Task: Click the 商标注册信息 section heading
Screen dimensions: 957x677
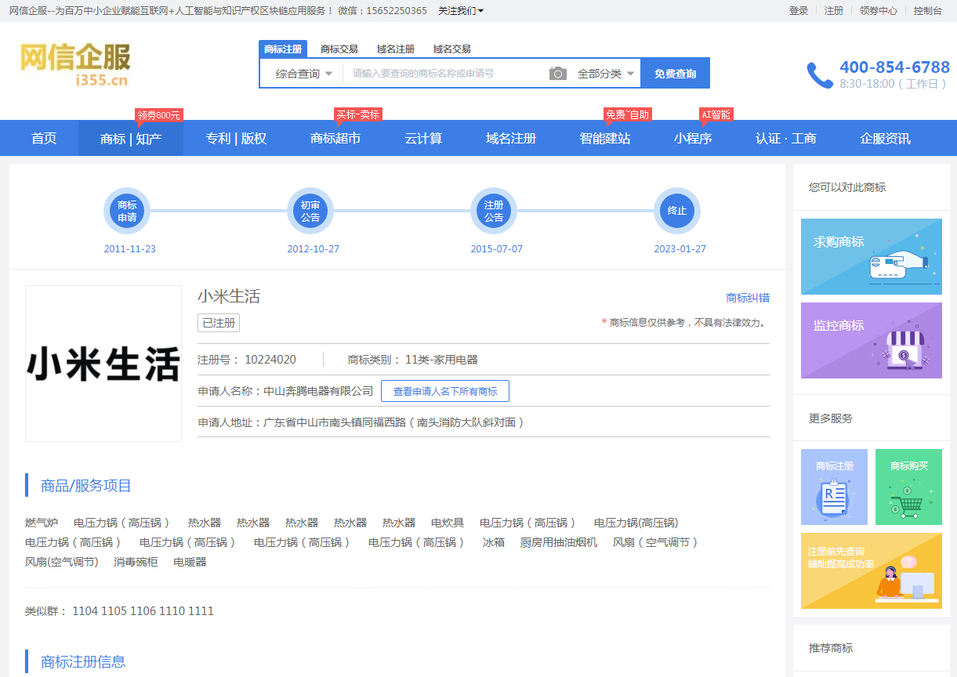Action: click(83, 661)
